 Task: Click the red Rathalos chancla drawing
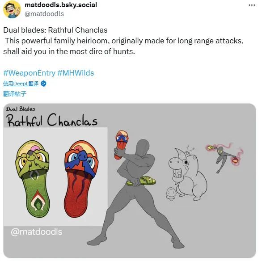tap(81, 179)
